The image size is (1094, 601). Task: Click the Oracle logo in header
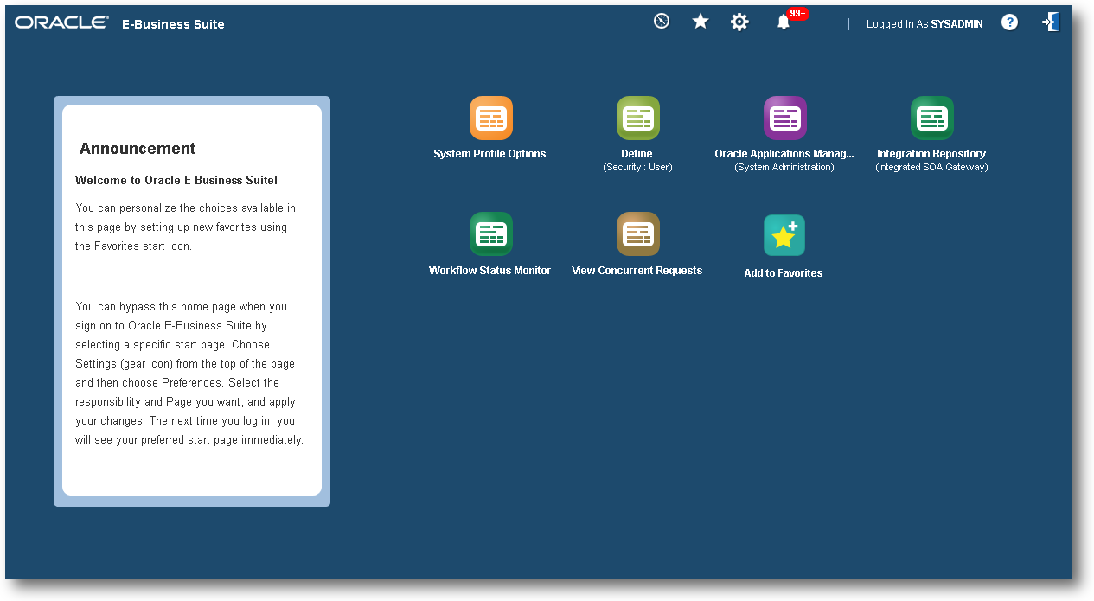click(x=61, y=22)
